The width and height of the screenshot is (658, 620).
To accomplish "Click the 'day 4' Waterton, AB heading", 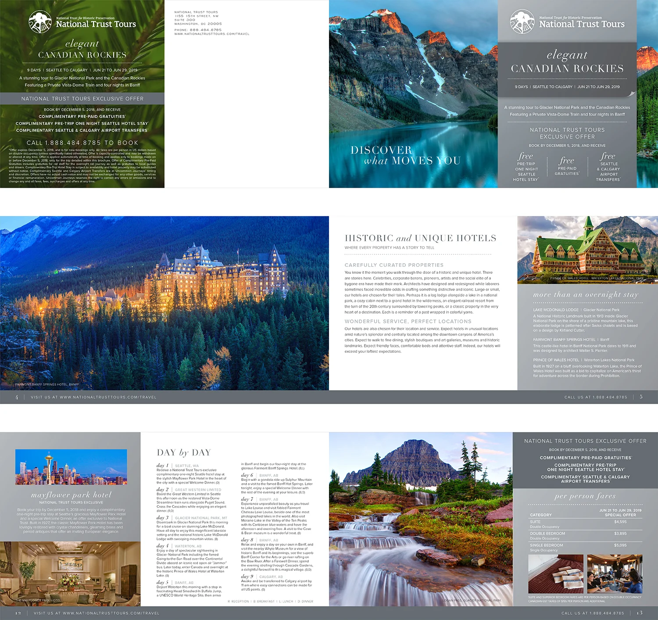I will [x=179, y=546].
